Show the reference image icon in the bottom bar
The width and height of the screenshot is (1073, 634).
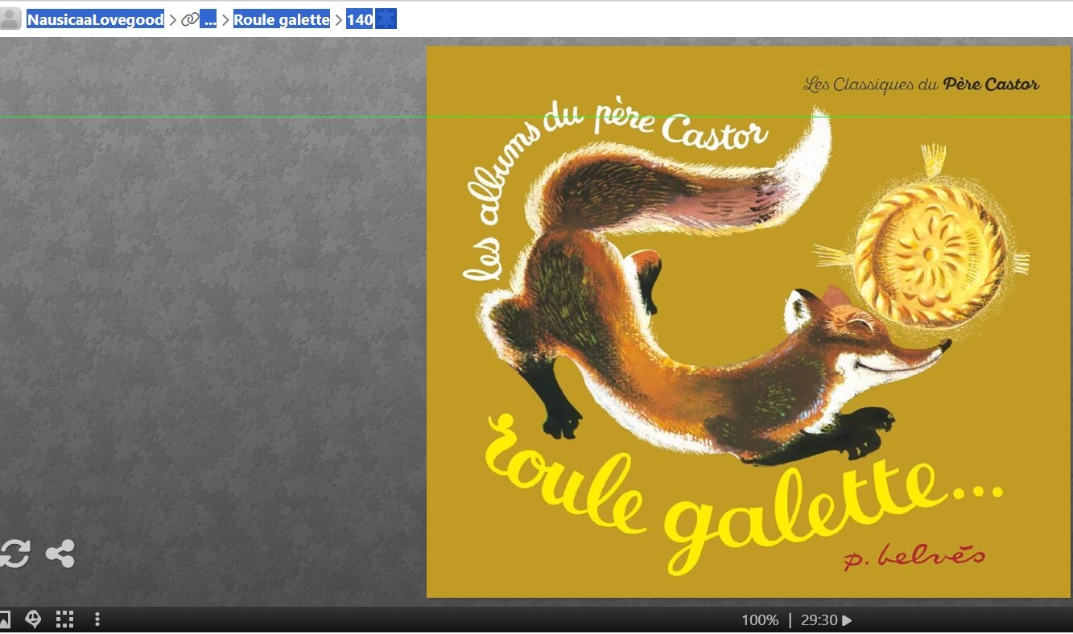[x=4, y=620]
